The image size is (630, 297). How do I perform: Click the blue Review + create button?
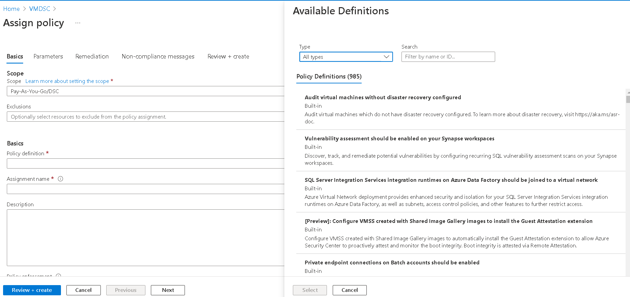32,290
